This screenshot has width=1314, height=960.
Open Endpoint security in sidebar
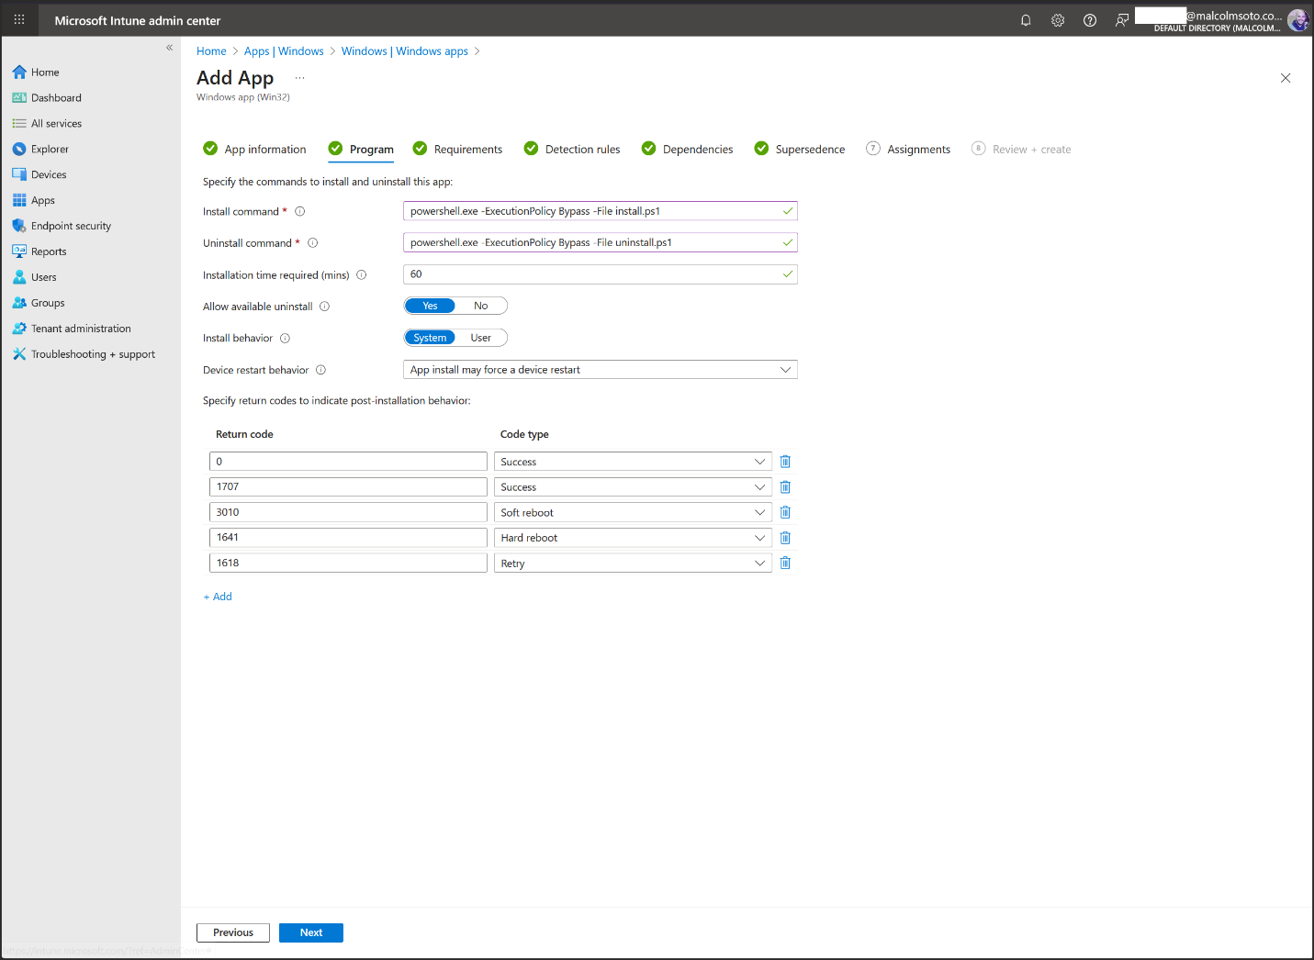[71, 226]
